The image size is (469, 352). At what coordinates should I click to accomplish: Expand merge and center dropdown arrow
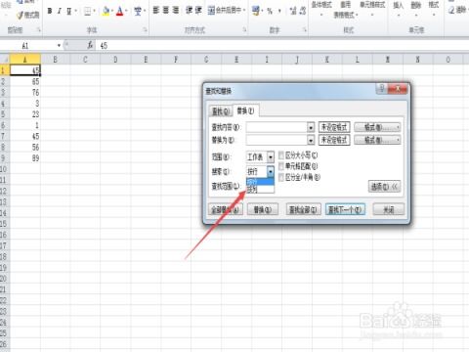click(244, 11)
